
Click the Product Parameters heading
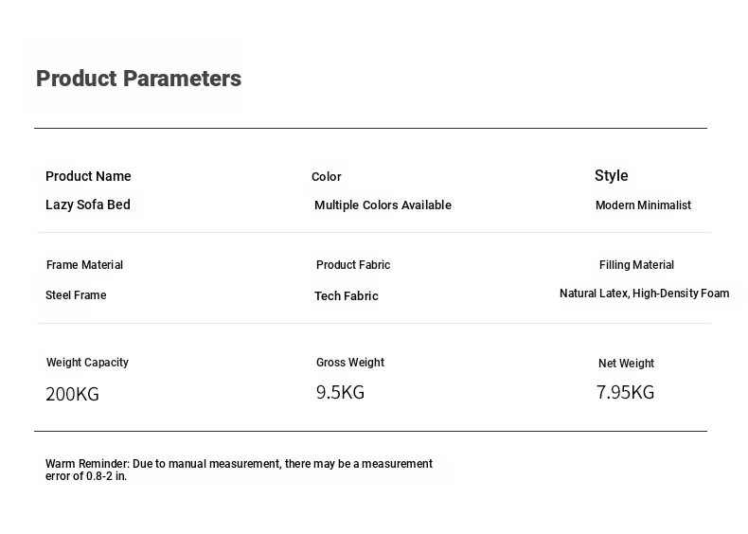[138, 79]
